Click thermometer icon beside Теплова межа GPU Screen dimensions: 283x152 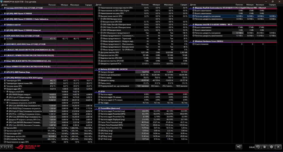click(x=5, y=86)
